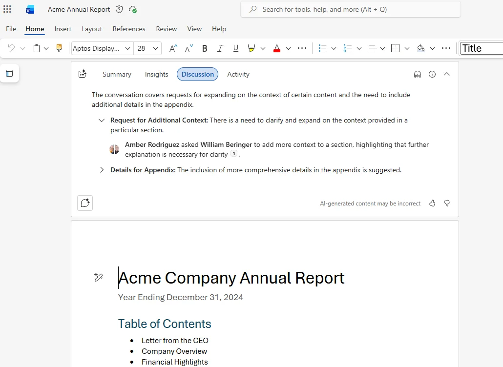
Task: Switch to the Layout tab
Action: (x=92, y=29)
